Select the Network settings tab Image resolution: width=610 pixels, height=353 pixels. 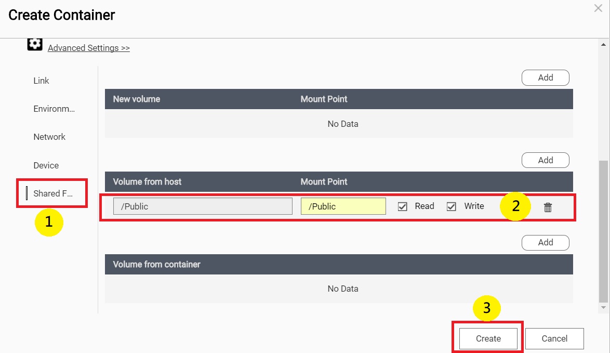49,137
